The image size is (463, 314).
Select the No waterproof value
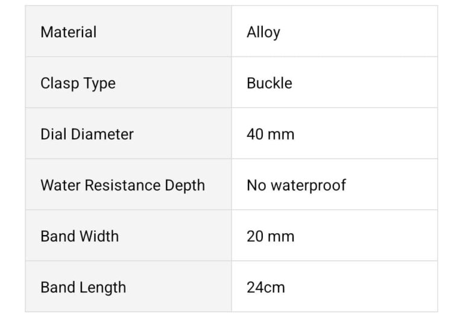coord(296,185)
